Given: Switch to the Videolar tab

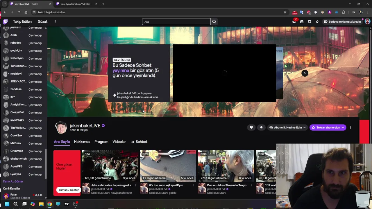Looking at the screenshot, I should [119, 142].
